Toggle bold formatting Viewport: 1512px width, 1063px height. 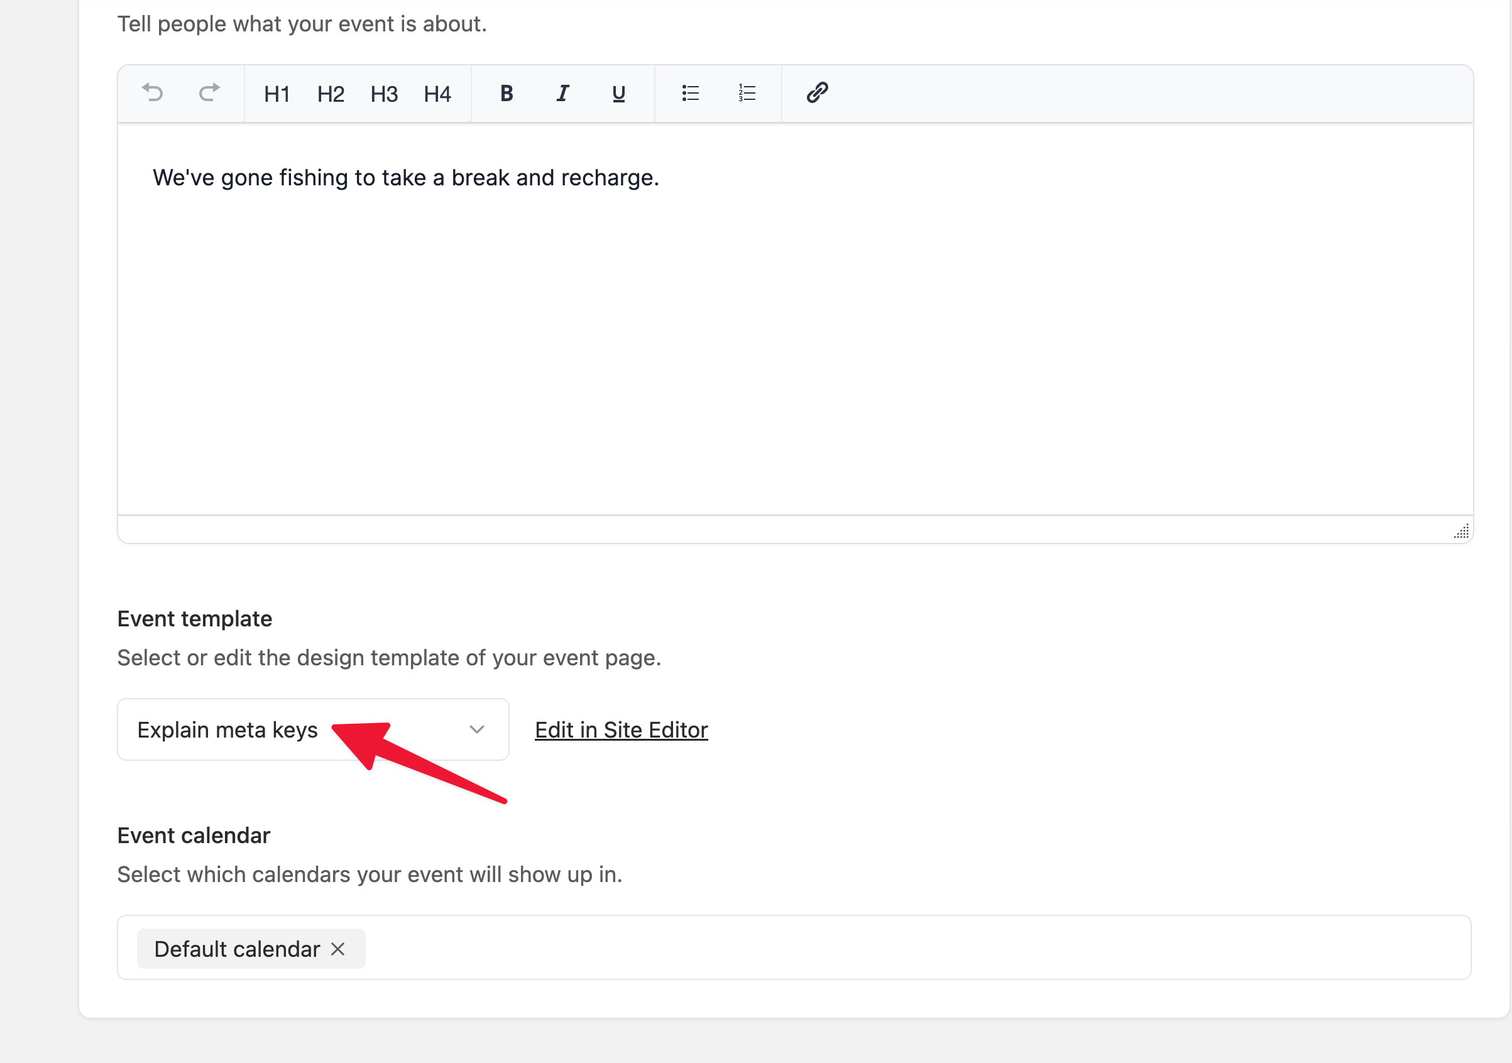click(507, 94)
